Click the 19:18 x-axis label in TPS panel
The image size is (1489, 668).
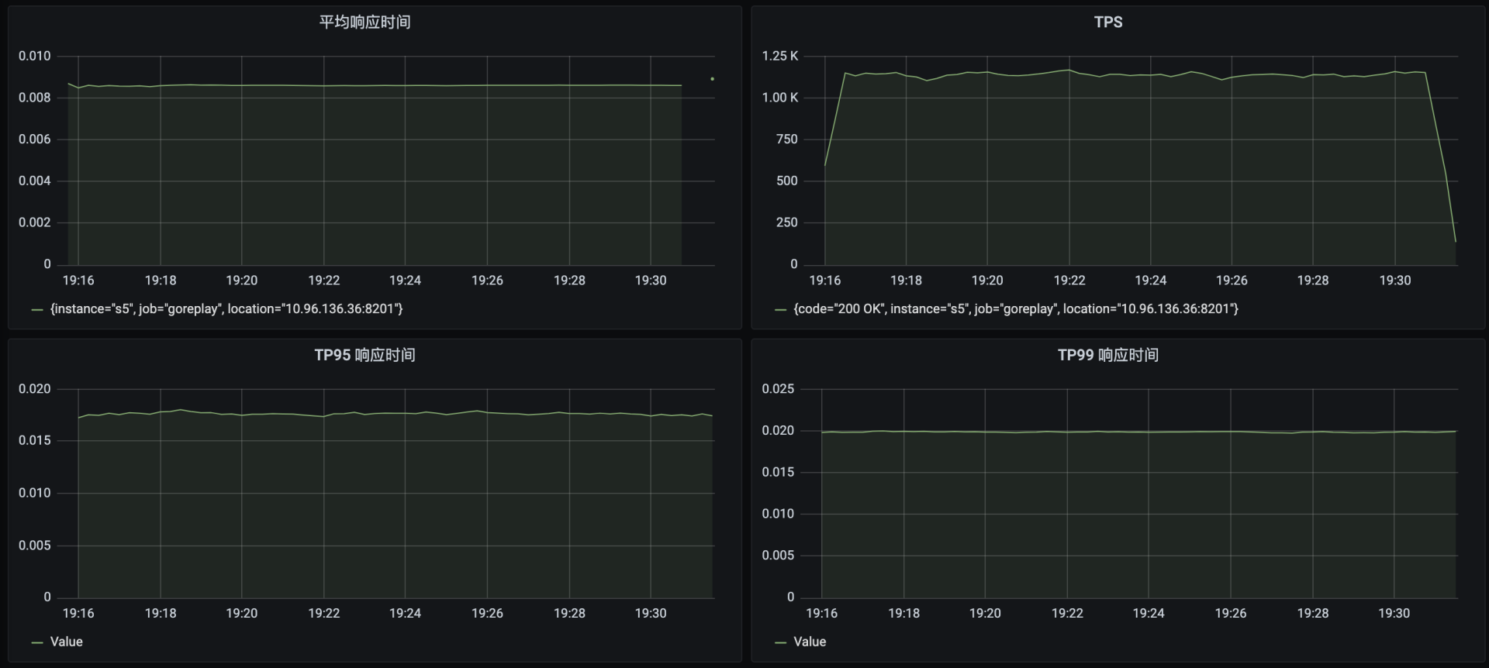coord(906,281)
